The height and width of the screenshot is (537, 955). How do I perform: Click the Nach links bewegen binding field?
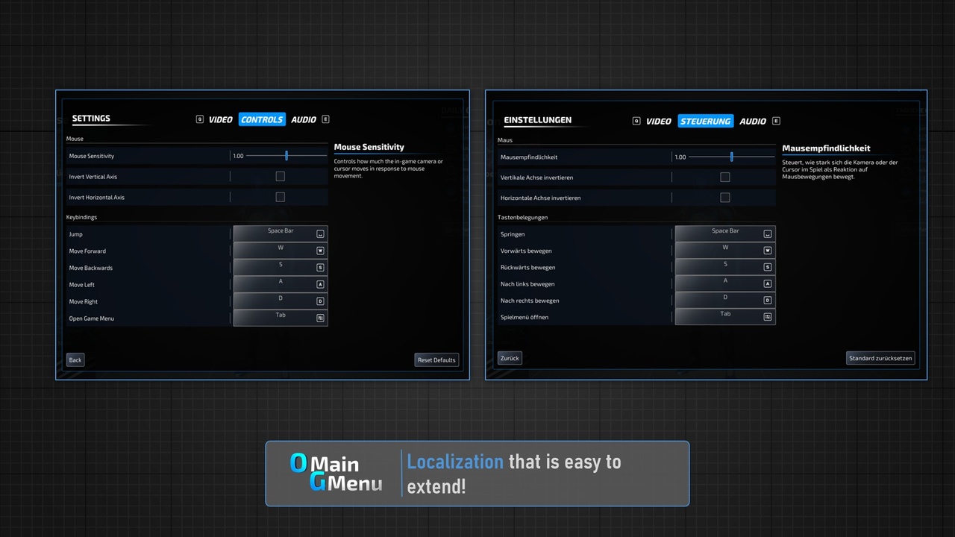[x=724, y=283]
